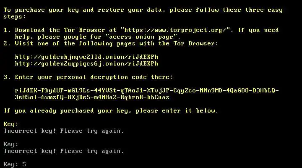This screenshot has width=302, height=168.
Task: Click the If you already purchased your key line
Action: coord(111,111)
